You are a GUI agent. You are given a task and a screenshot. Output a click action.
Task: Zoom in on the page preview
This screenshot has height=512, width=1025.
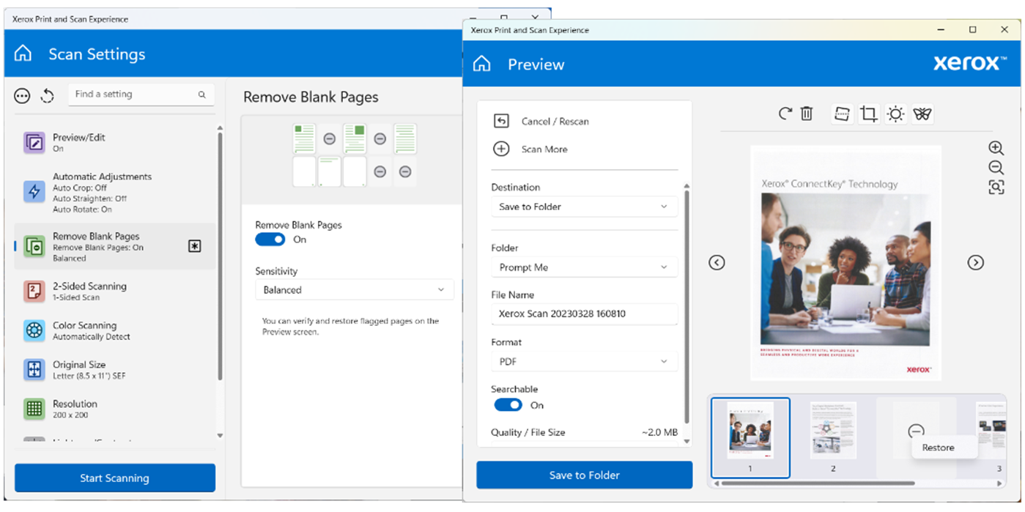click(996, 148)
